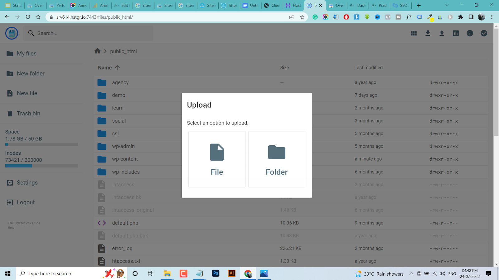Screen dimensions: 499x280
Task: Click the chart icon in the header
Action: [456, 33]
